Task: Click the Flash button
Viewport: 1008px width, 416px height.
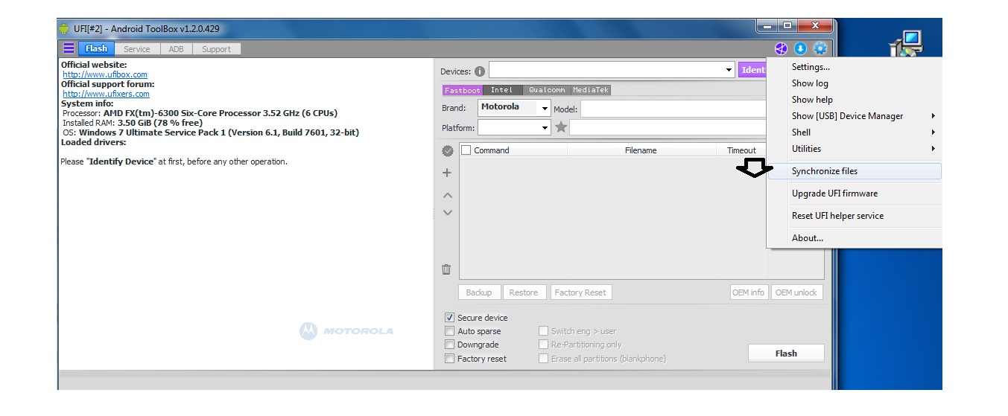Action: pyautogui.click(x=786, y=353)
